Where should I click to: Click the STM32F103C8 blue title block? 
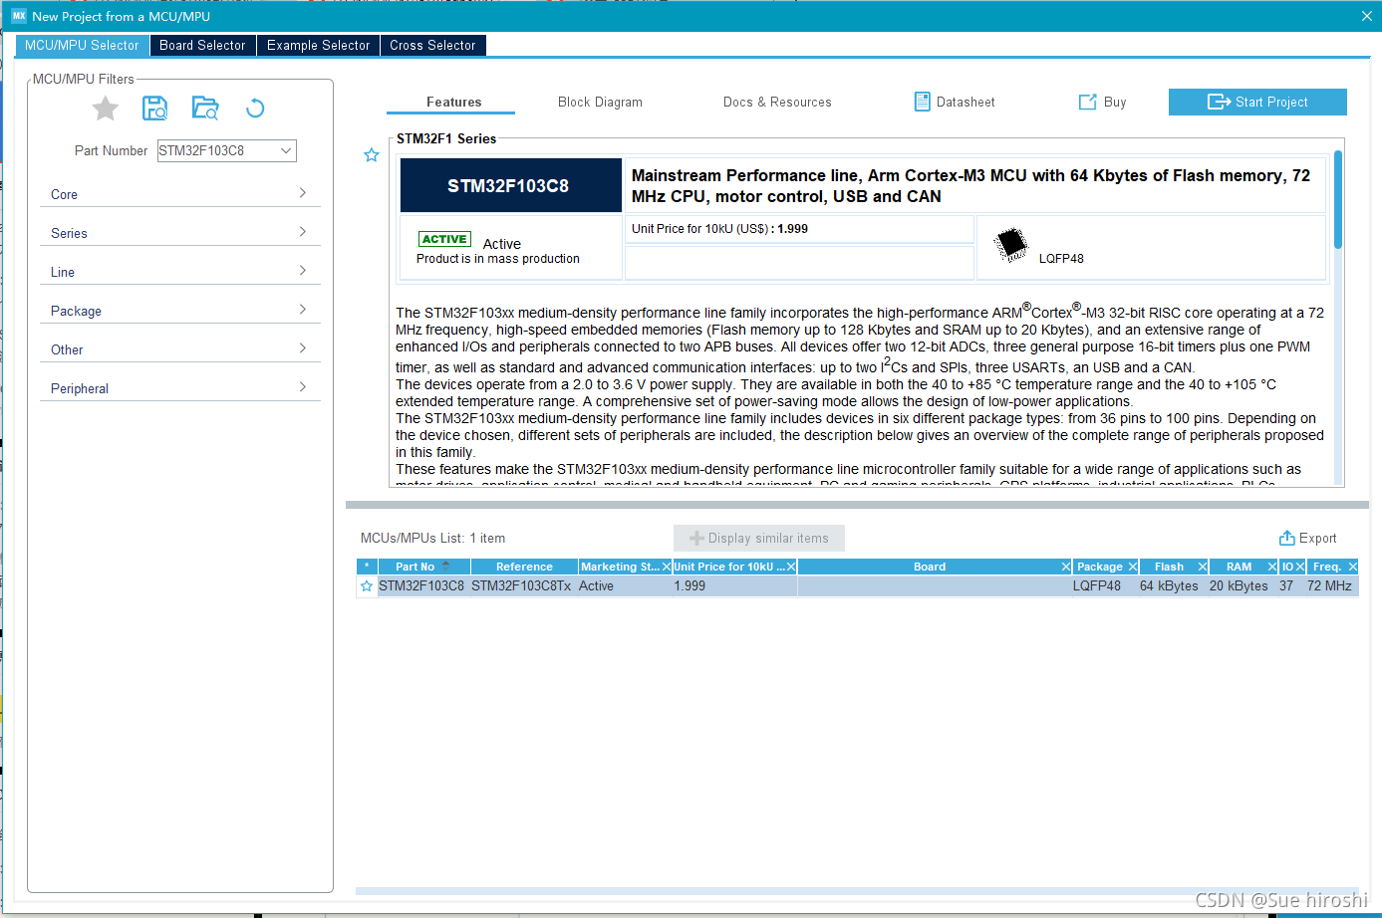[x=510, y=185]
